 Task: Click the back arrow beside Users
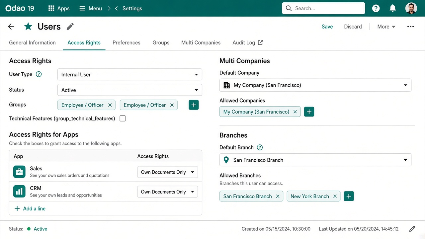pos(11,27)
